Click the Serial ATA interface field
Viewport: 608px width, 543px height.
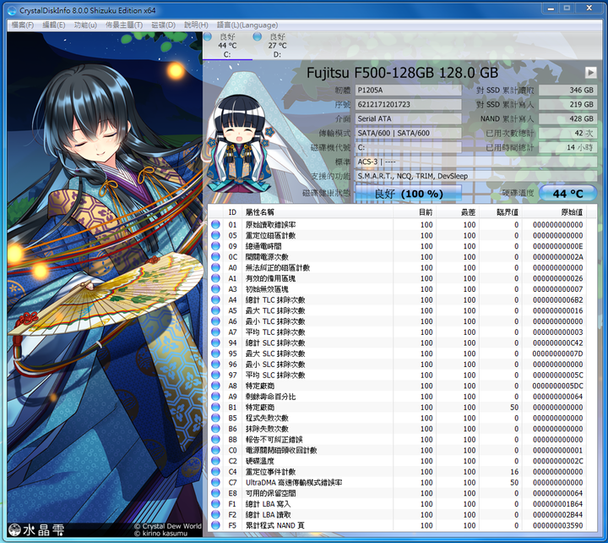coord(409,119)
